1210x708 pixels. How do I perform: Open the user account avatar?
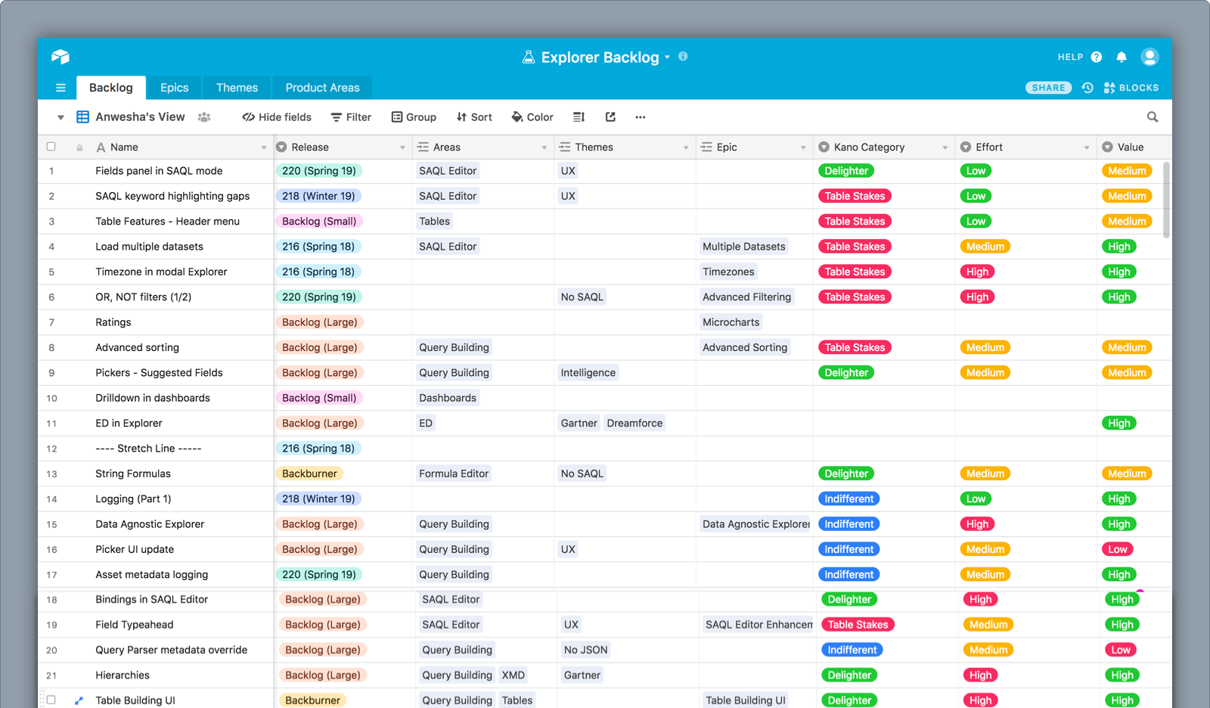click(1149, 57)
